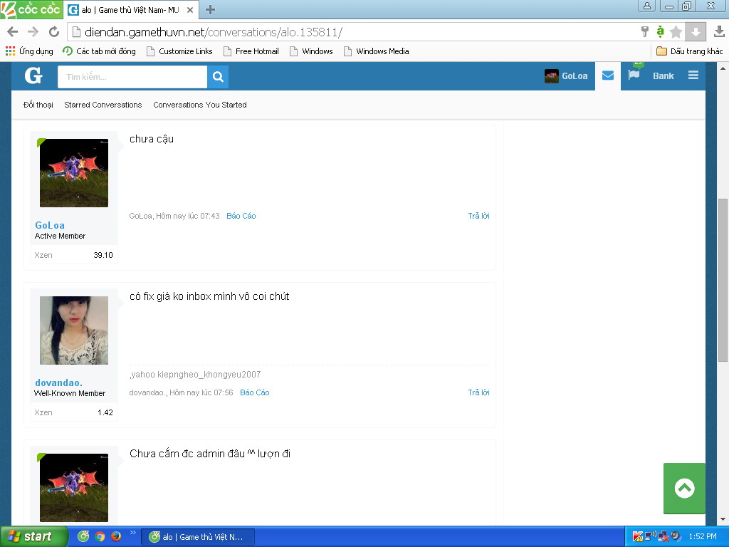The width and height of the screenshot is (729, 547).
Task: Toggle Vietnamese typing icon in address bar
Action: tap(660, 31)
